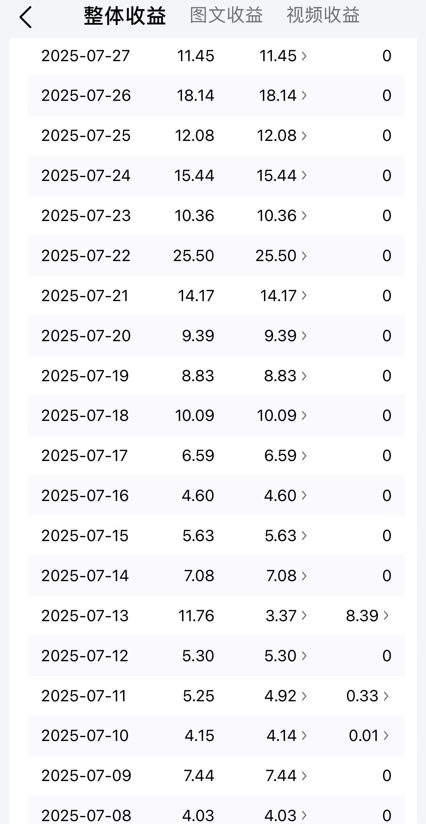
Task: Open the 3.37 chevron on 2025-07-13
Action: click(304, 615)
